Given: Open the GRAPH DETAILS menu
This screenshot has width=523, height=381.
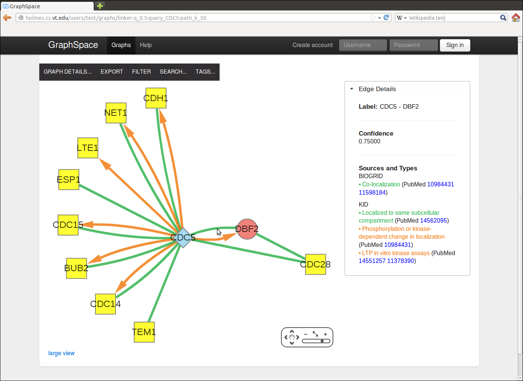Looking at the screenshot, I should point(68,72).
